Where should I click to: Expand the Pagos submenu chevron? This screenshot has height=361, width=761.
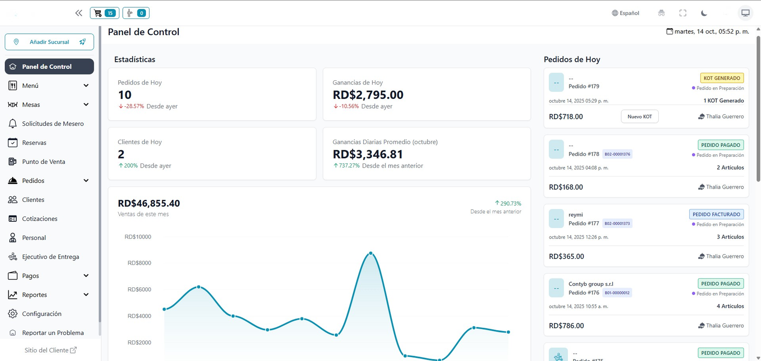[86, 275]
